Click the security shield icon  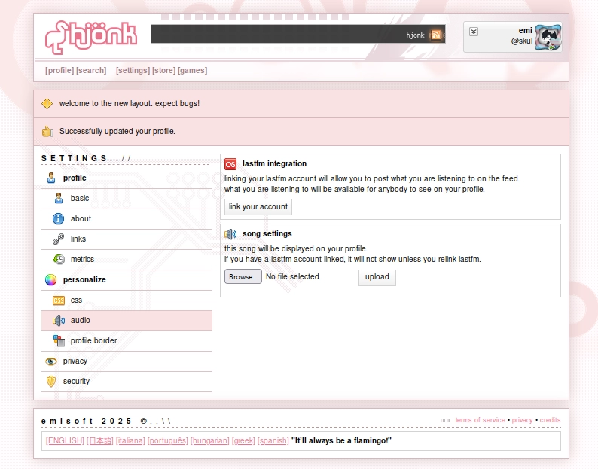point(51,382)
